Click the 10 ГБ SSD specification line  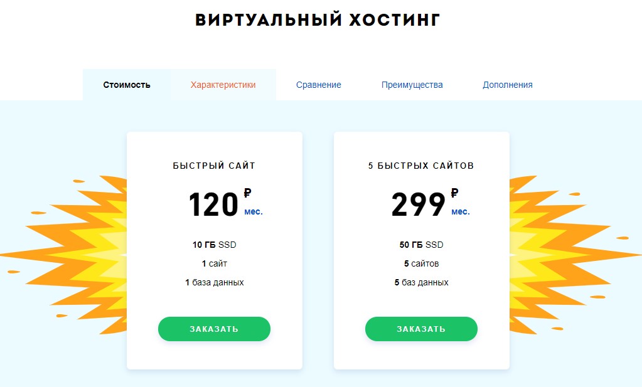(214, 245)
